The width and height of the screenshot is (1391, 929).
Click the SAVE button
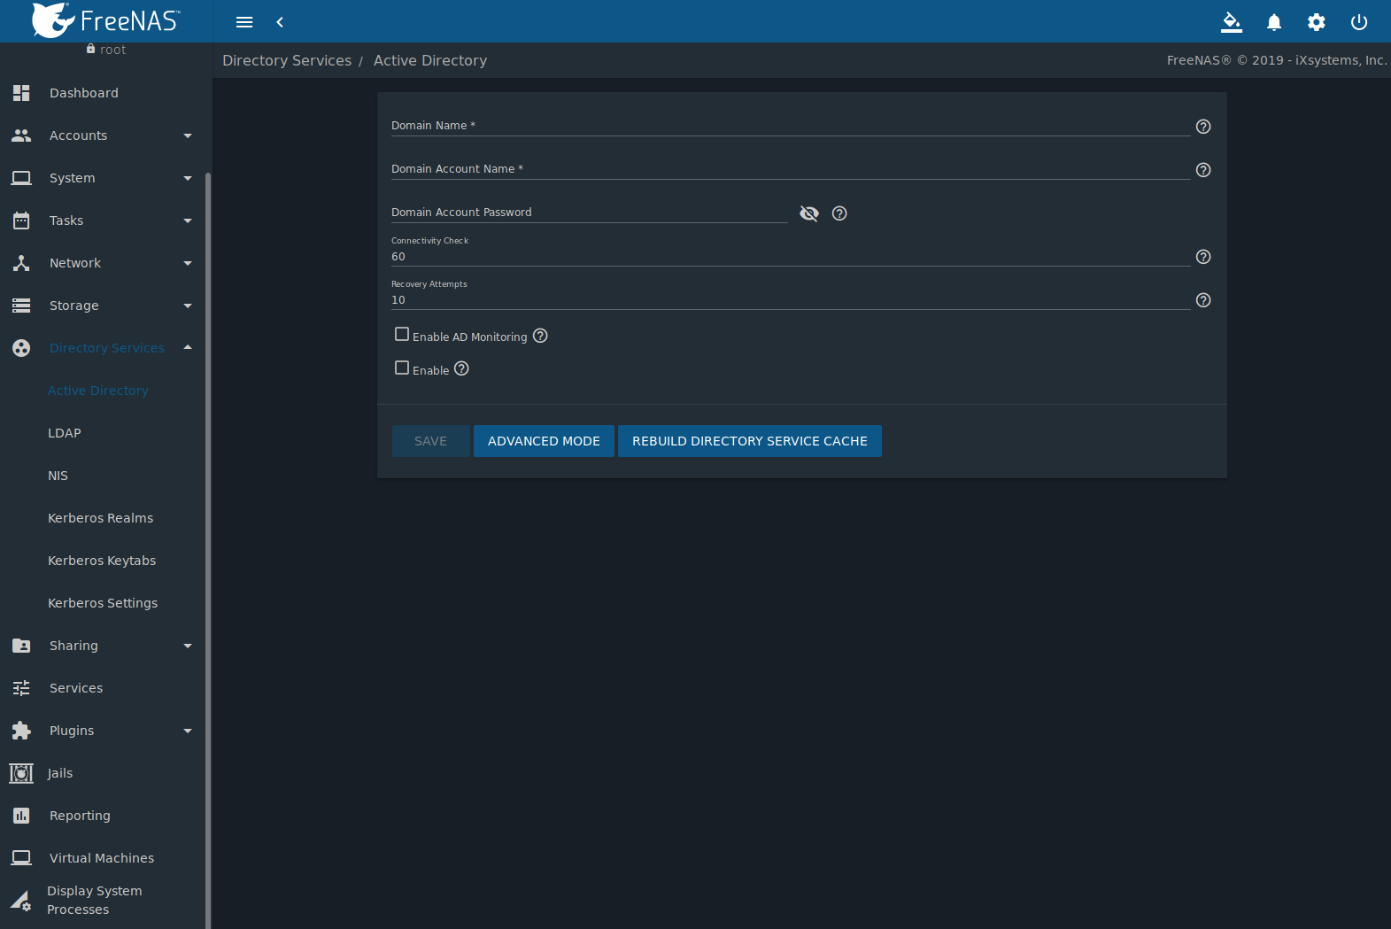pyautogui.click(x=431, y=441)
